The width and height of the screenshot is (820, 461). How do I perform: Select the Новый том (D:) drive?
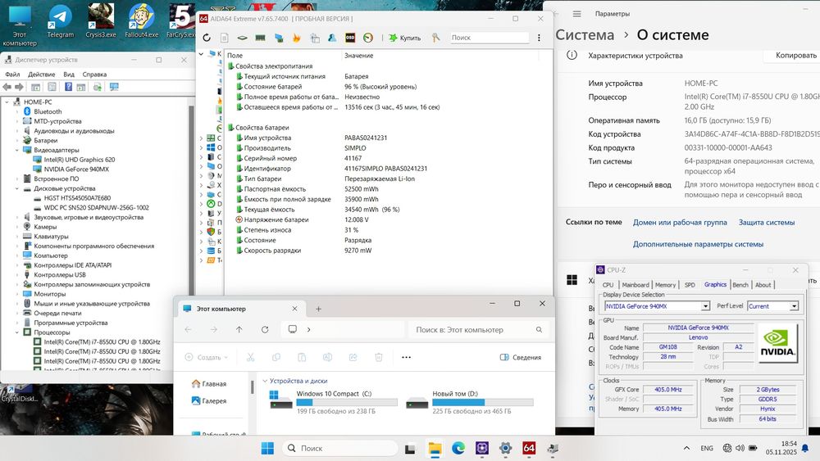(469, 402)
